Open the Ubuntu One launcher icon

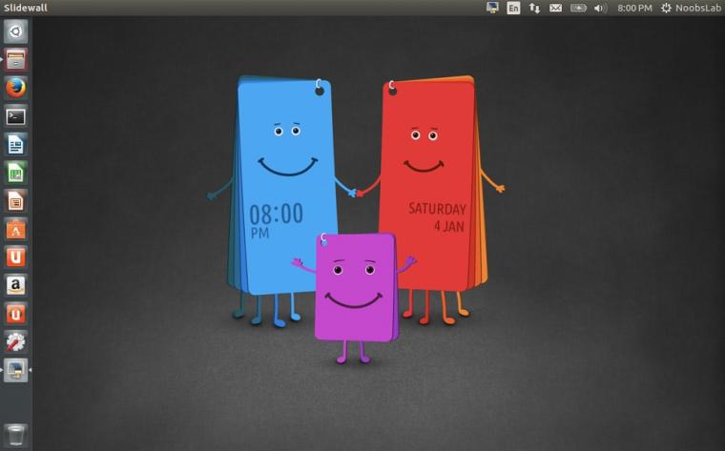tap(15, 257)
